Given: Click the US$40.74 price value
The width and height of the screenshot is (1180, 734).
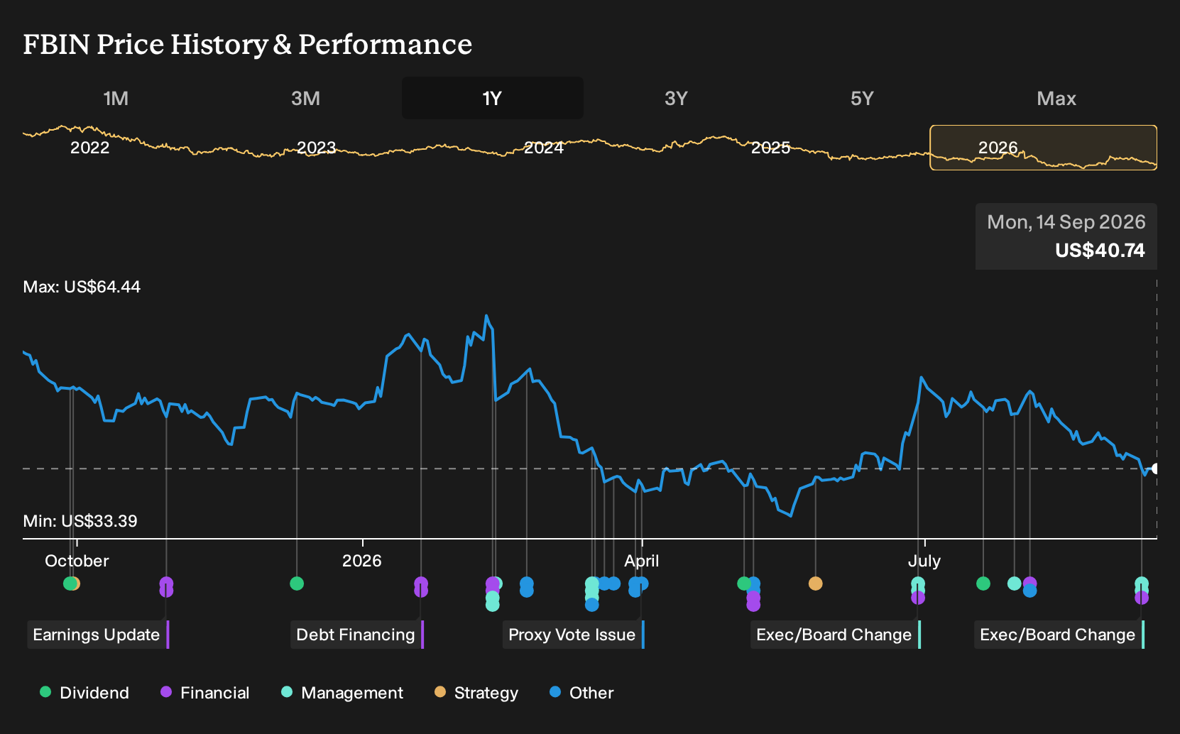Looking at the screenshot, I should (x=1100, y=251).
